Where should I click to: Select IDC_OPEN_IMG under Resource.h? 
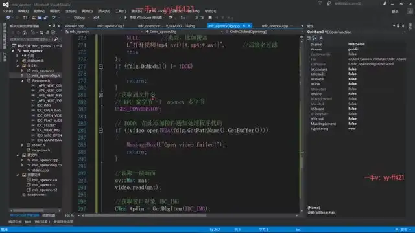pyautogui.click(x=49, y=110)
